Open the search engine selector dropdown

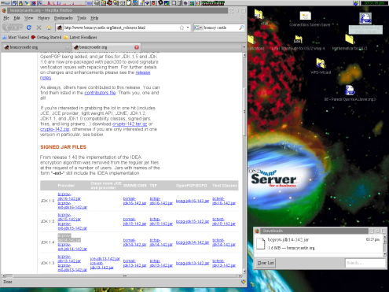198,28
